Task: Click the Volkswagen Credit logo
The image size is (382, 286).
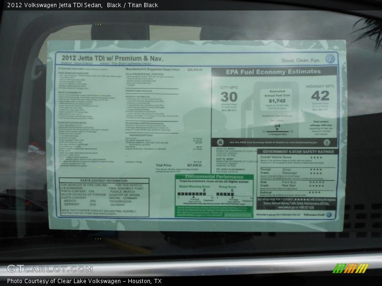Action: [329, 215]
